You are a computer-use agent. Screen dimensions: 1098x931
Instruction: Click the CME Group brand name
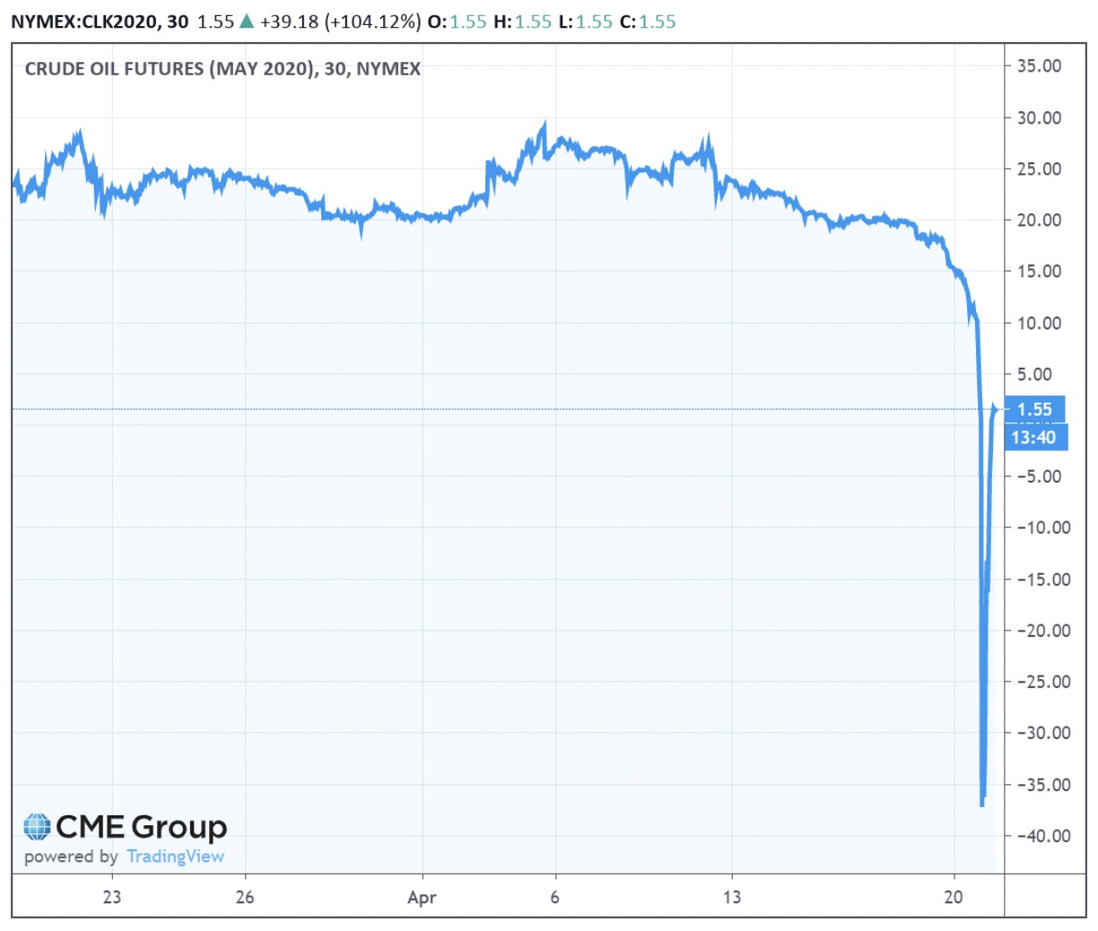pos(141,826)
